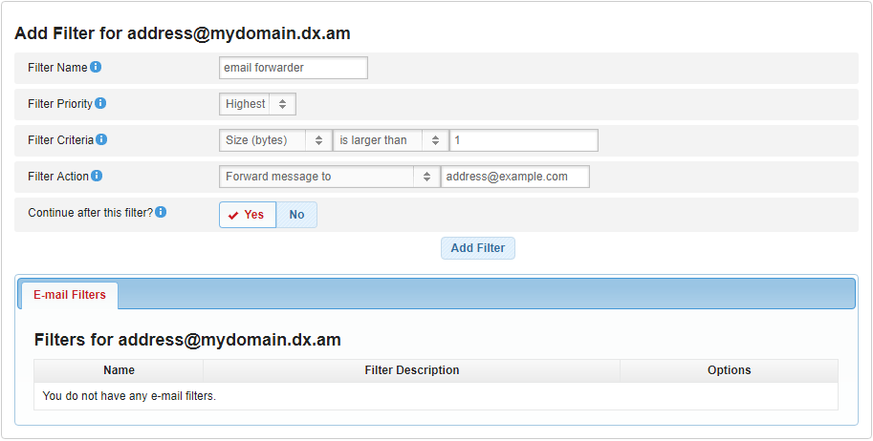
Task: Select Yes for continue after this filter
Action: coord(248,215)
